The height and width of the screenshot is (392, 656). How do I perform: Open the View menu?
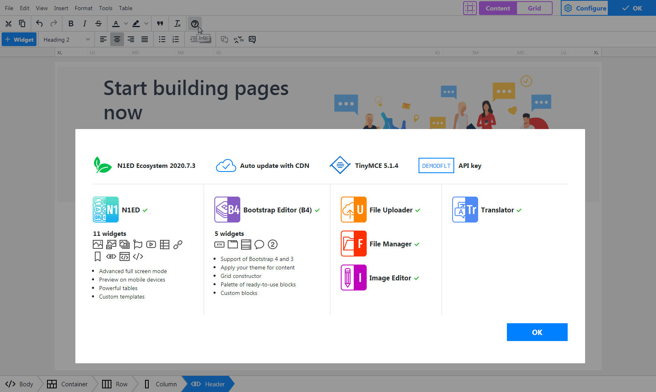tap(42, 8)
